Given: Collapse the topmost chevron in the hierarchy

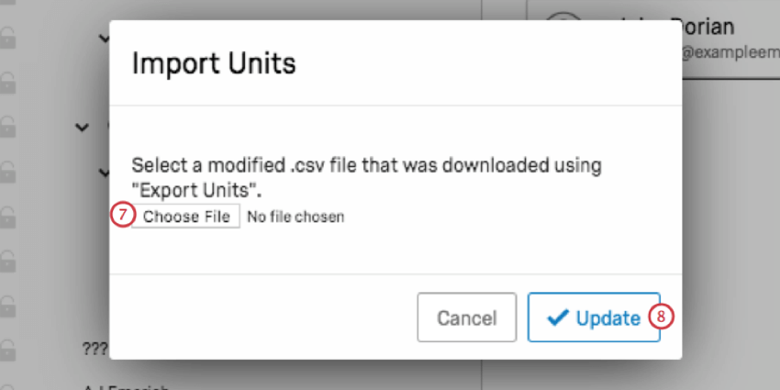Looking at the screenshot, I should coord(104,38).
